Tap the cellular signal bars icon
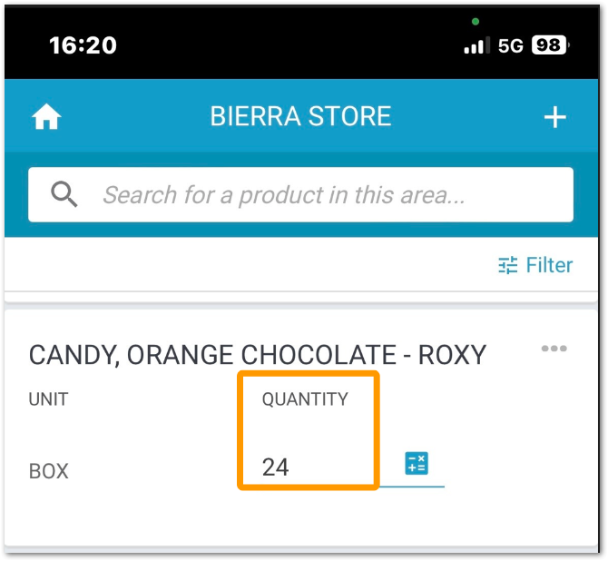This screenshot has height=561, width=608. [x=477, y=45]
